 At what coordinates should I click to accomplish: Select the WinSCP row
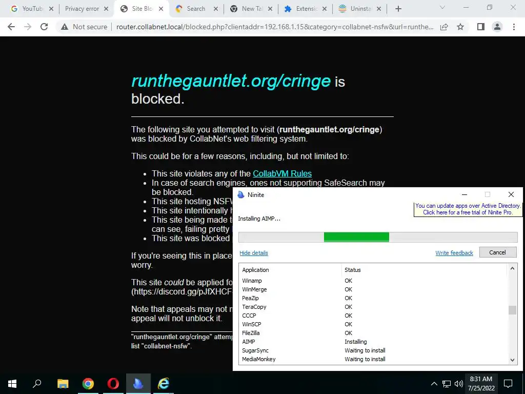[x=373, y=324]
